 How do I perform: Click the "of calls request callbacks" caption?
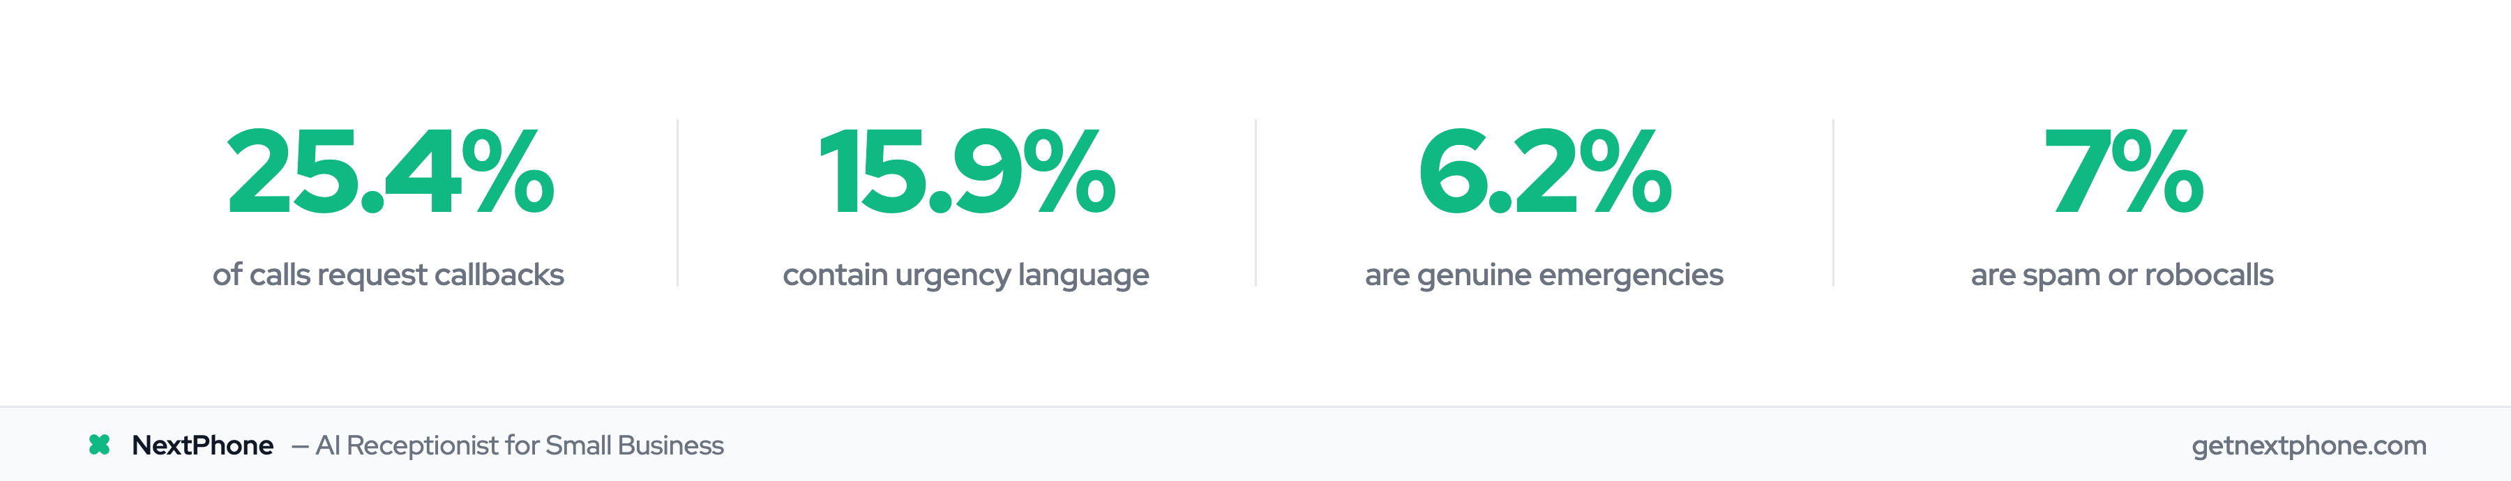point(388,275)
